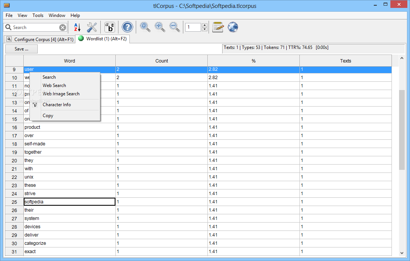Click the tlCorpus app icon in title bar
410x261 pixels.
click(6, 5)
